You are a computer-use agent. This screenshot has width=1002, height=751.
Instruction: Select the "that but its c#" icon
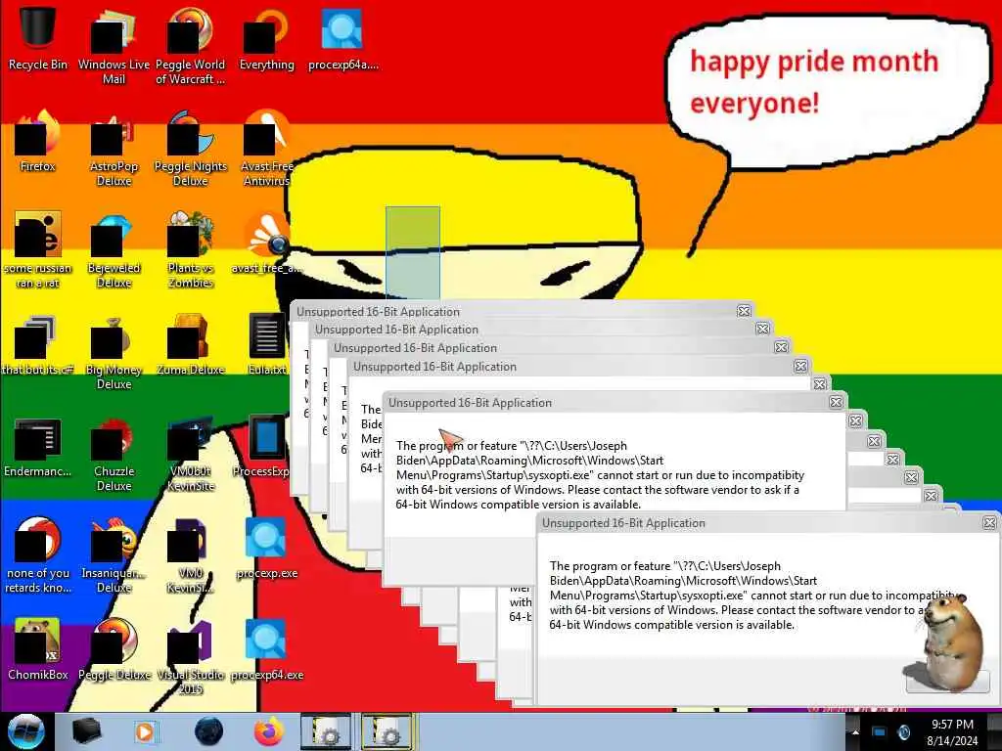[x=38, y=345]
